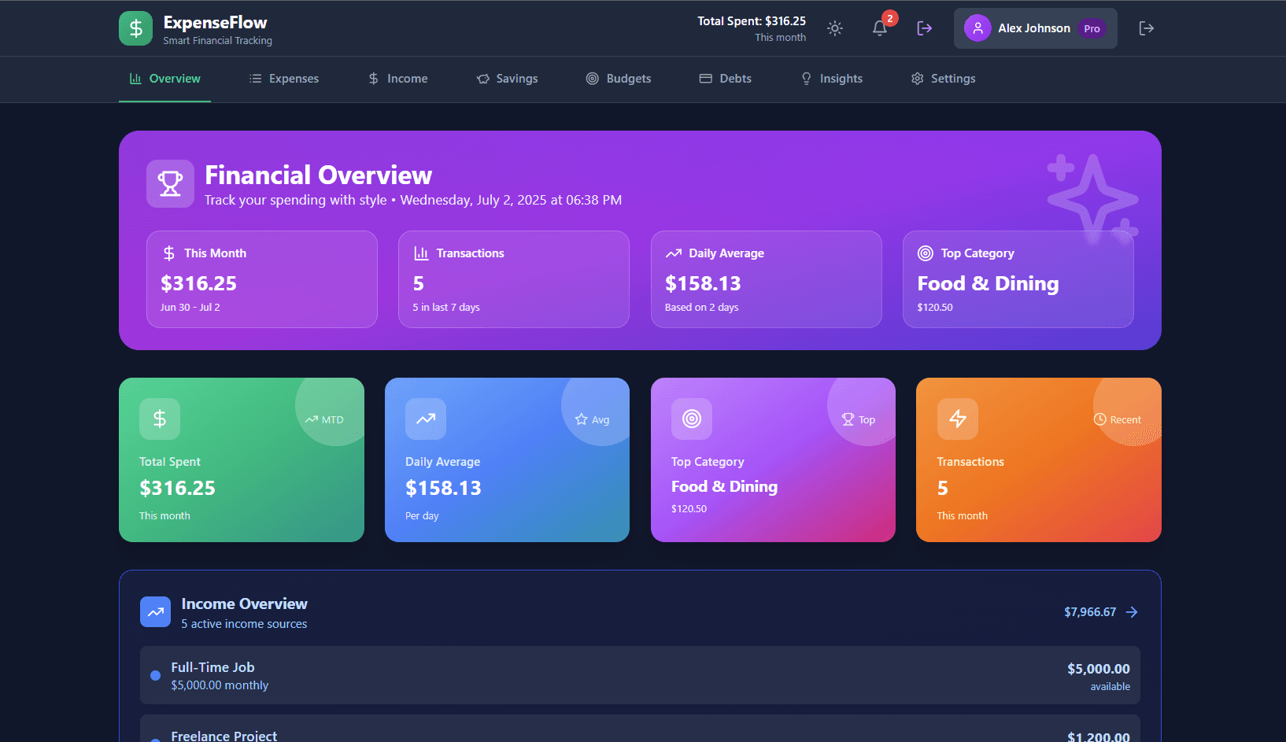The width and height of the screenshot is (1286, 742).
Task: Click the Income Overview chart icon
Action: (155, 611)
